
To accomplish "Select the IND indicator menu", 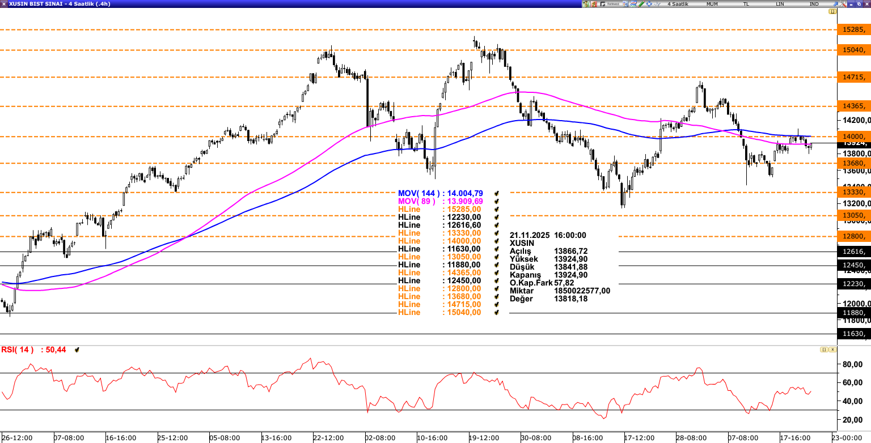I will (x=814, y=4).
